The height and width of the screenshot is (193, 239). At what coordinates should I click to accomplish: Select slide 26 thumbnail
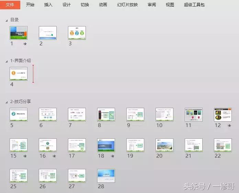click(x=48, y=176)
